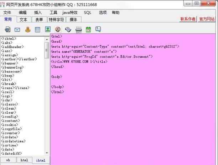The image size is (218, 165).
Task: Select the vb tab at the bottom
Action: [x=8, y=160]
